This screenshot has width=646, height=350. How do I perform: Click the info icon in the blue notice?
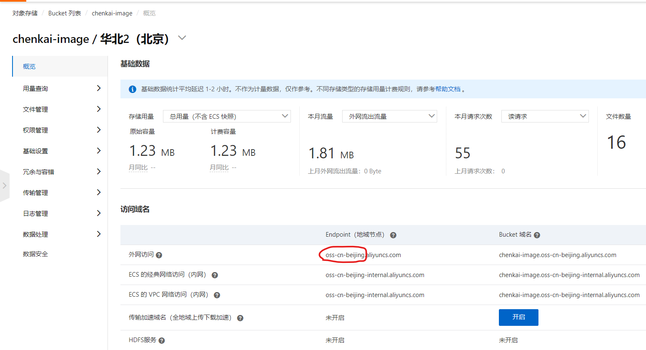tap(133, 89)
